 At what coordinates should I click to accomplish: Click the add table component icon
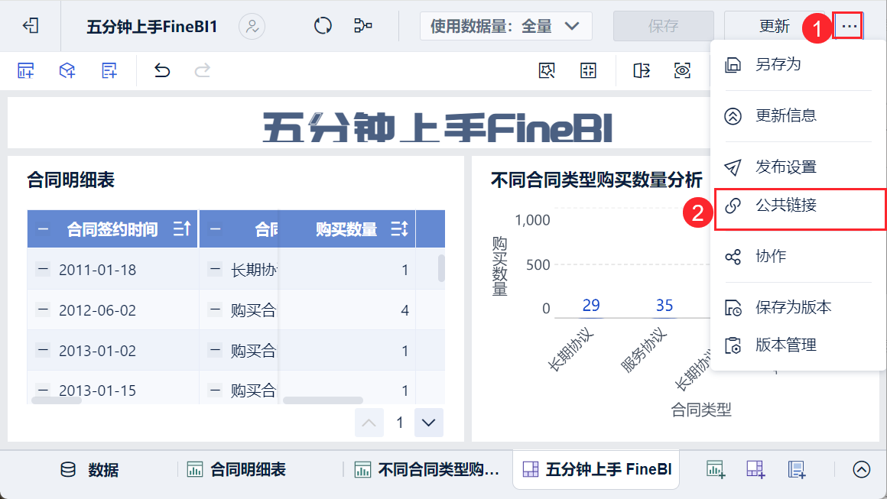point(25,70)
